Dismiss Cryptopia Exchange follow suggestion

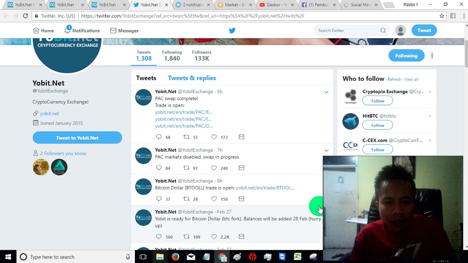[x=430, y=92]
